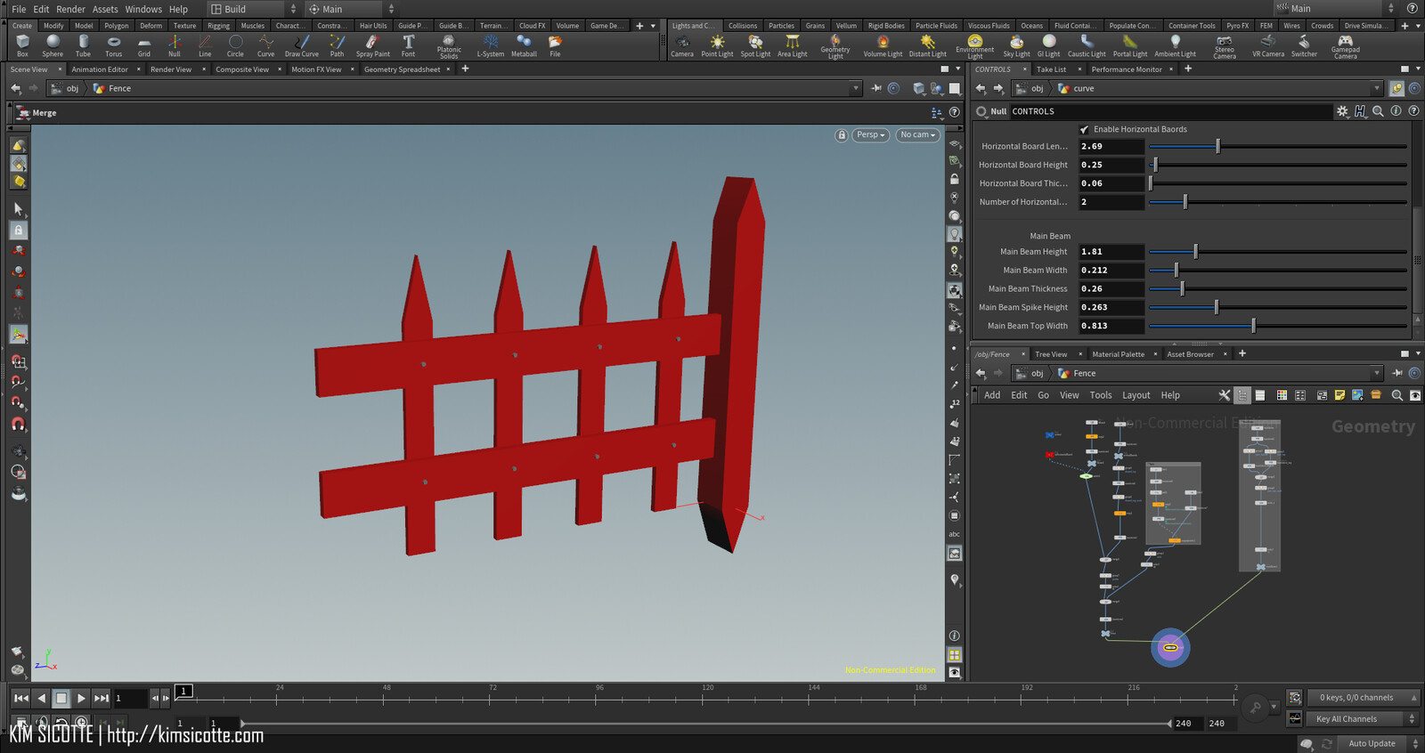Screen dimensions: 1425x753
Task: Expand the scene view path dropdown
Action: [855, 88]
